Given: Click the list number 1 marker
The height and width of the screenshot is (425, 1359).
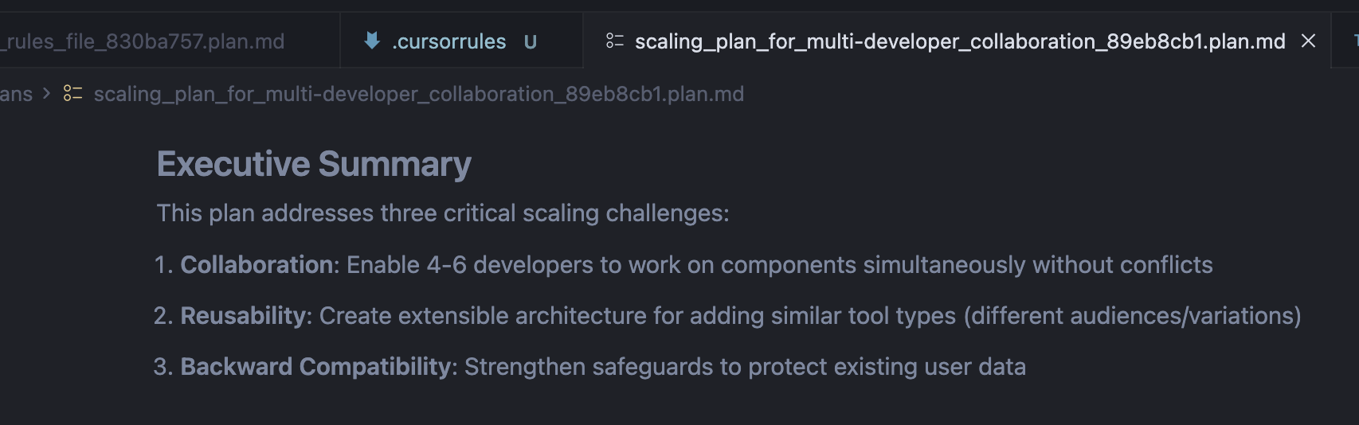Looking at the screenshot, I should [163, 265].
